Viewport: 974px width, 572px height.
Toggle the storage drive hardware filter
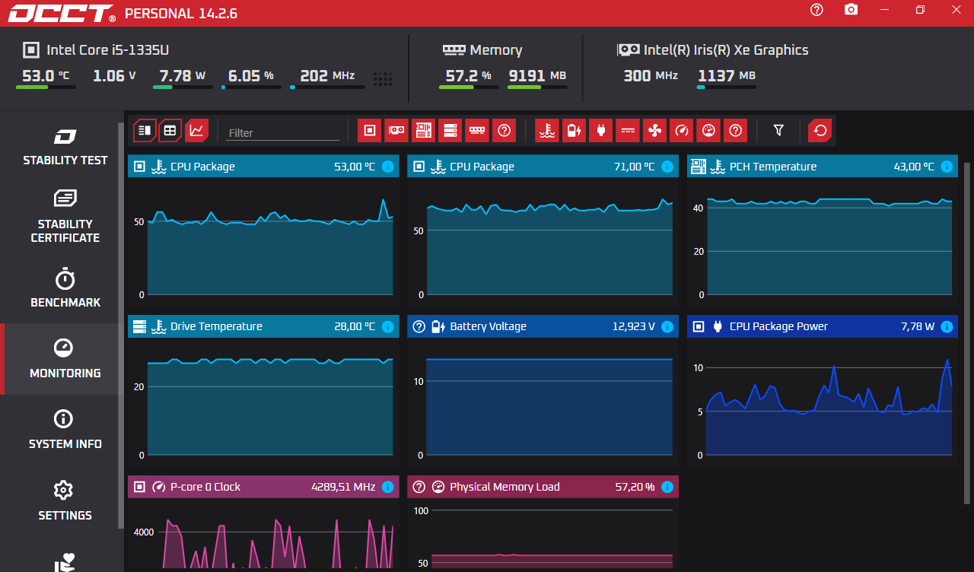(x=450, y=131)
